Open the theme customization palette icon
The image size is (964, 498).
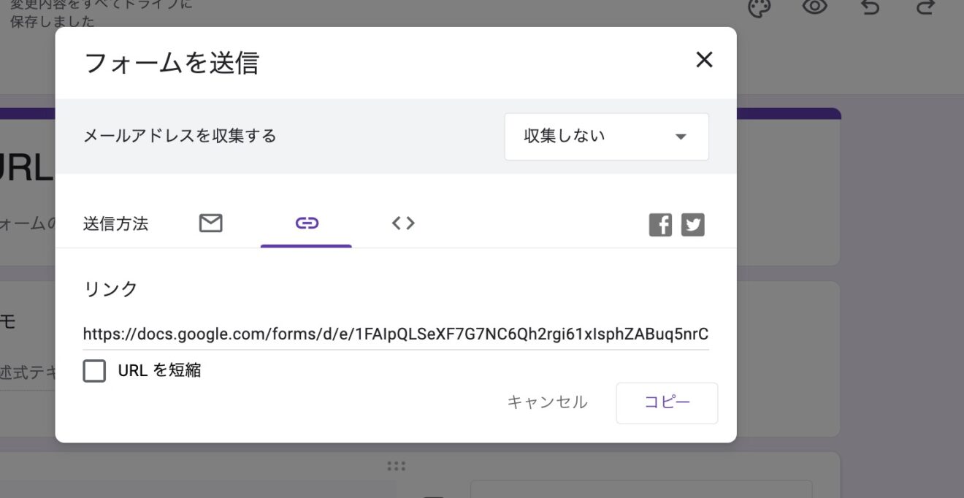pos(758,7)
